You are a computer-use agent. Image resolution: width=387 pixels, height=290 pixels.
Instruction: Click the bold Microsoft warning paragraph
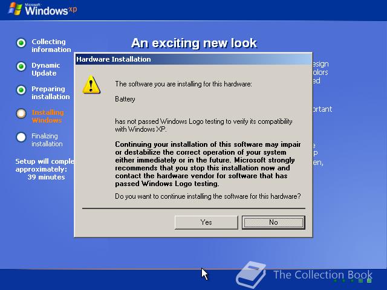coord(208,164)
